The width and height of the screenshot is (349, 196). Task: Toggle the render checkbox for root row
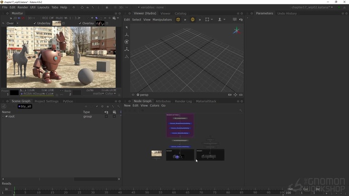click(114, 116)
